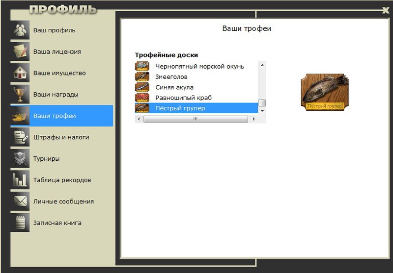Click the Штрафы и налоги paper icon
The image size is (393, 273).
point(20,137)
